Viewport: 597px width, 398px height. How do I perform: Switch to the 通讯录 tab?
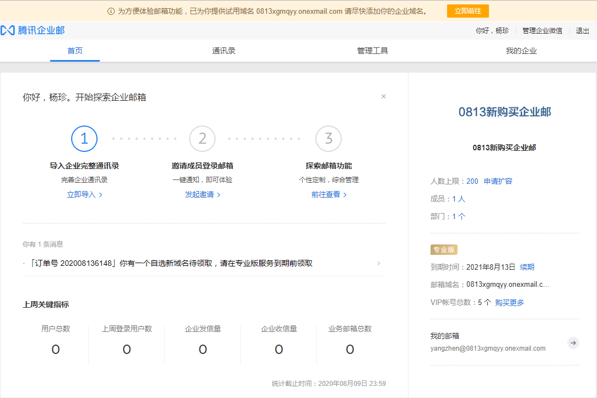click(x=224, y=51)
